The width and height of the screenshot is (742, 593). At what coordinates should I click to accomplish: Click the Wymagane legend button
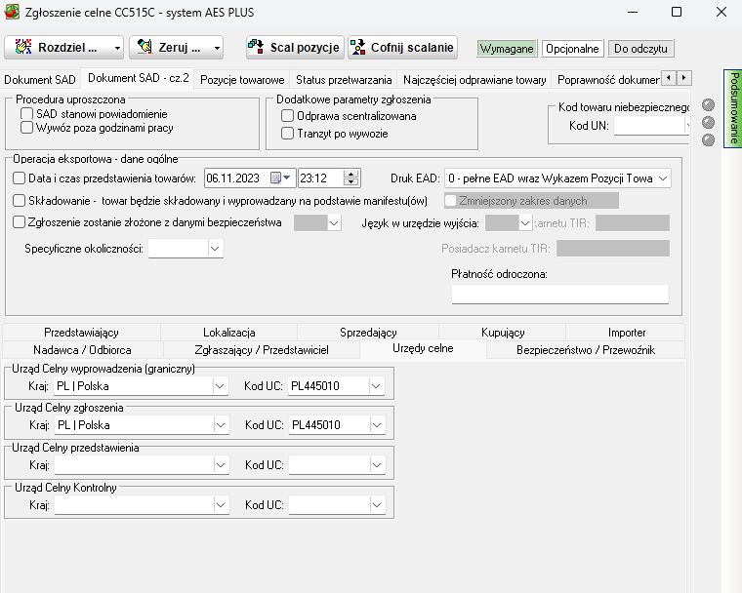[507, 48]
